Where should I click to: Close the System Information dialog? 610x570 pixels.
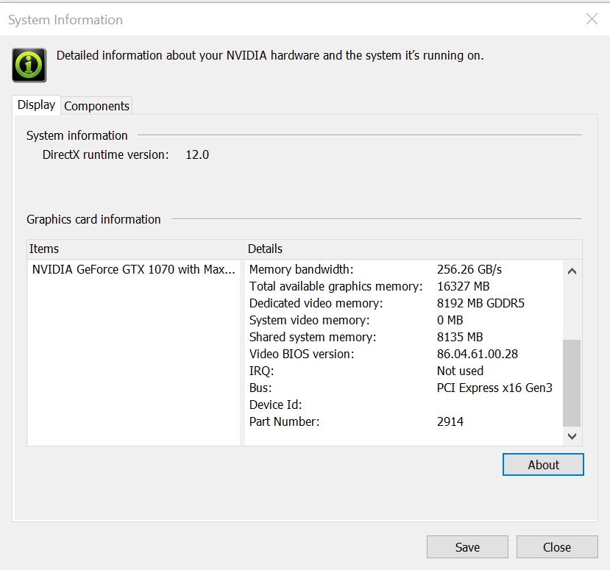tap(557, 546)
